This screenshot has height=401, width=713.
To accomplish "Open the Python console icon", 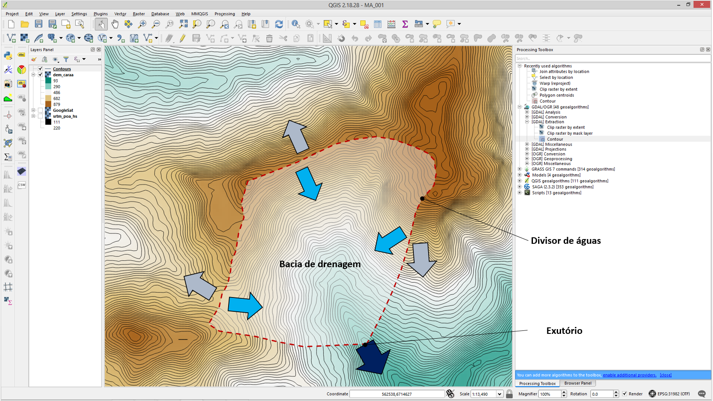I will [8, 55].
